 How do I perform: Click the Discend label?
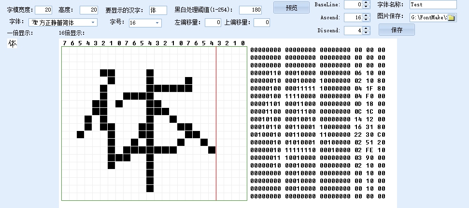(x=329, y=30)
